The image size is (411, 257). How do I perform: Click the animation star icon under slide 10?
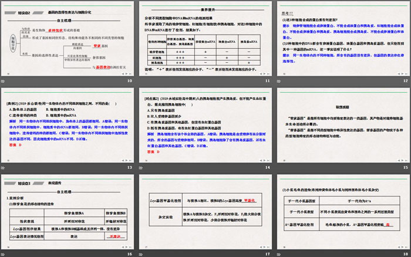(2, 81)
